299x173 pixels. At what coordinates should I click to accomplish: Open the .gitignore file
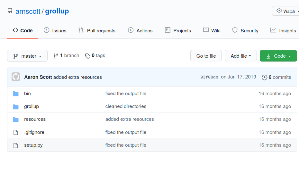click(x=34, y=132)
